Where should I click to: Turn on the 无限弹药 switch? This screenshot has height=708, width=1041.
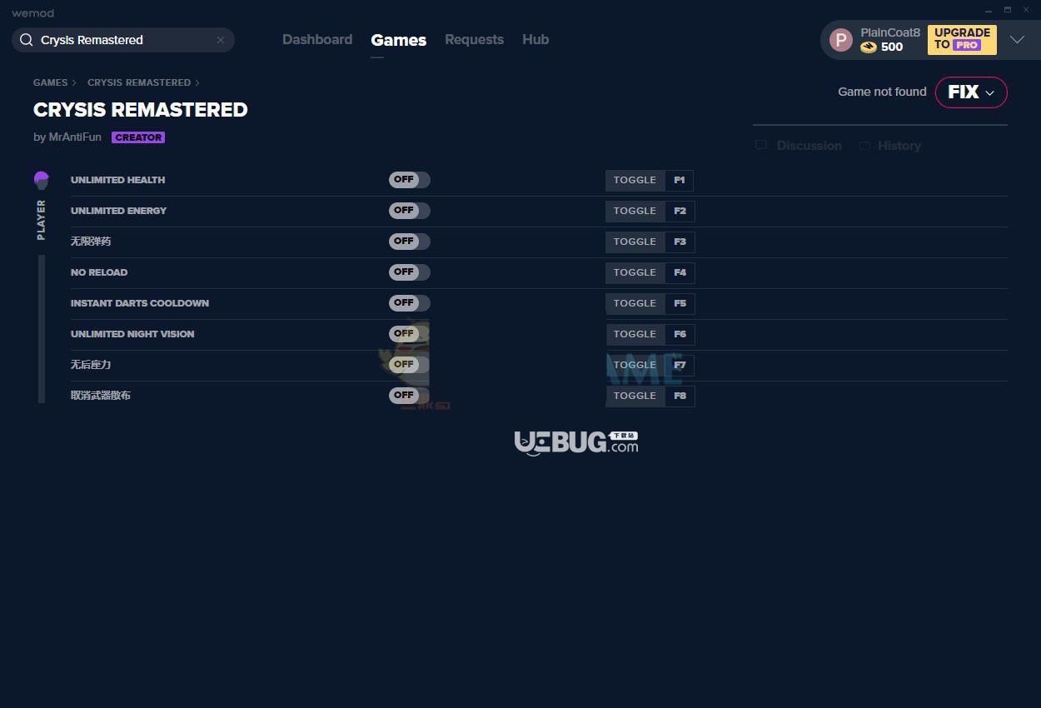(x=410, y=242)
